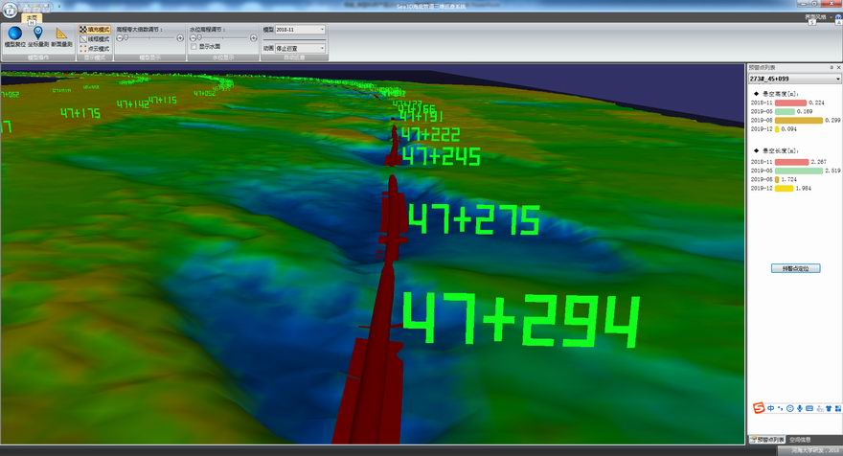The height and width of the screenshot is (456, 843).
Task: Click the pin icon of warning panel
Action: pos(832,68)
